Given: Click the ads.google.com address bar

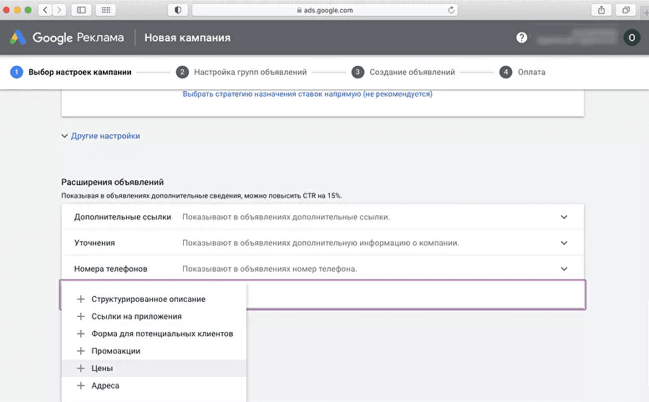Looking at the screenshot, I should click(325, 10).
